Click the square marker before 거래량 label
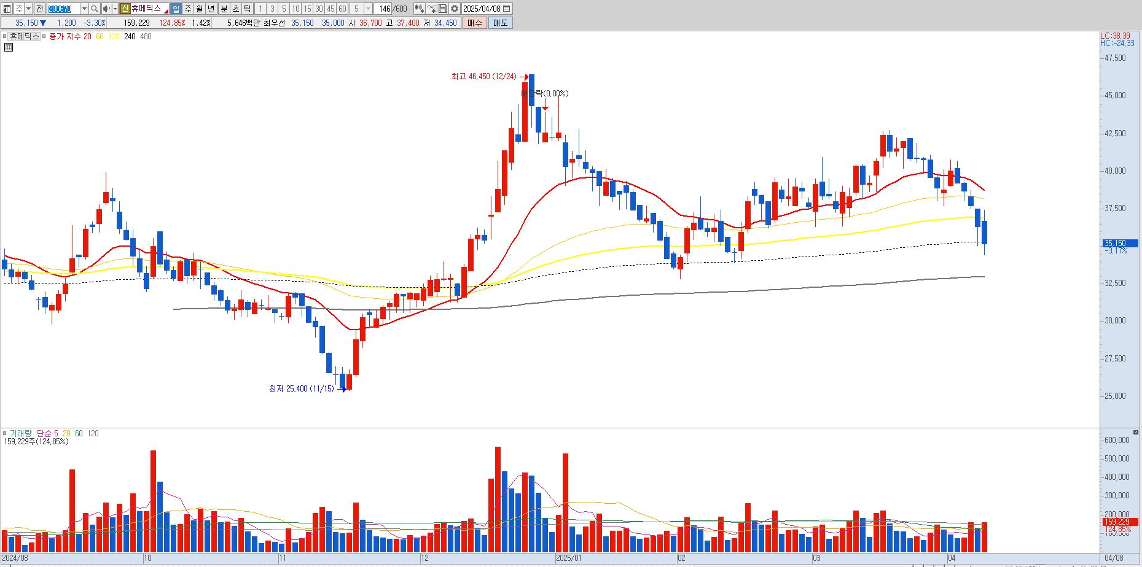Viewport: 1142px width, 567px height. coord(5,433)
